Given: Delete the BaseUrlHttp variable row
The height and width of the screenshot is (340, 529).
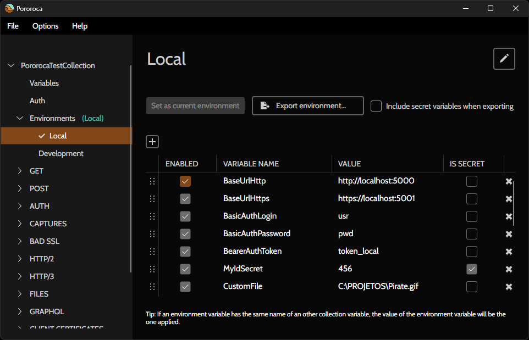Looking at the screenshot, I should [x=509, y=181].
